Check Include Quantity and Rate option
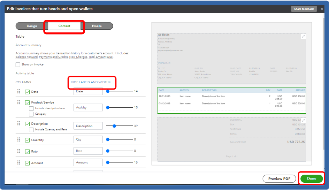329x190 pixels. (31, 130)
